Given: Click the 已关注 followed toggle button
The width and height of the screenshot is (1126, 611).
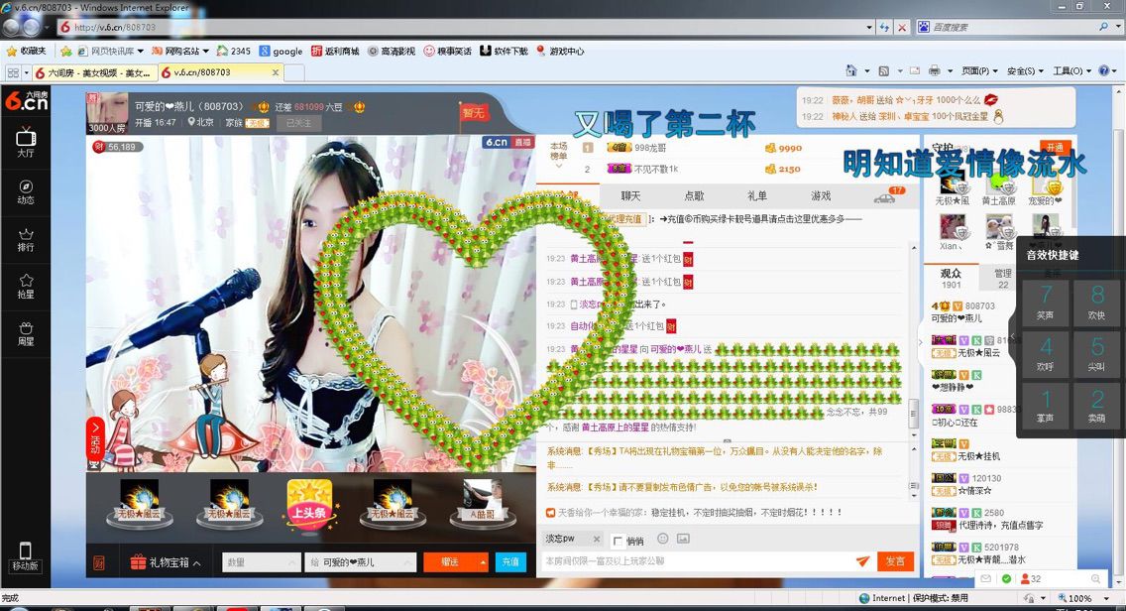Looking at the screenshot, I should (298, 123).
